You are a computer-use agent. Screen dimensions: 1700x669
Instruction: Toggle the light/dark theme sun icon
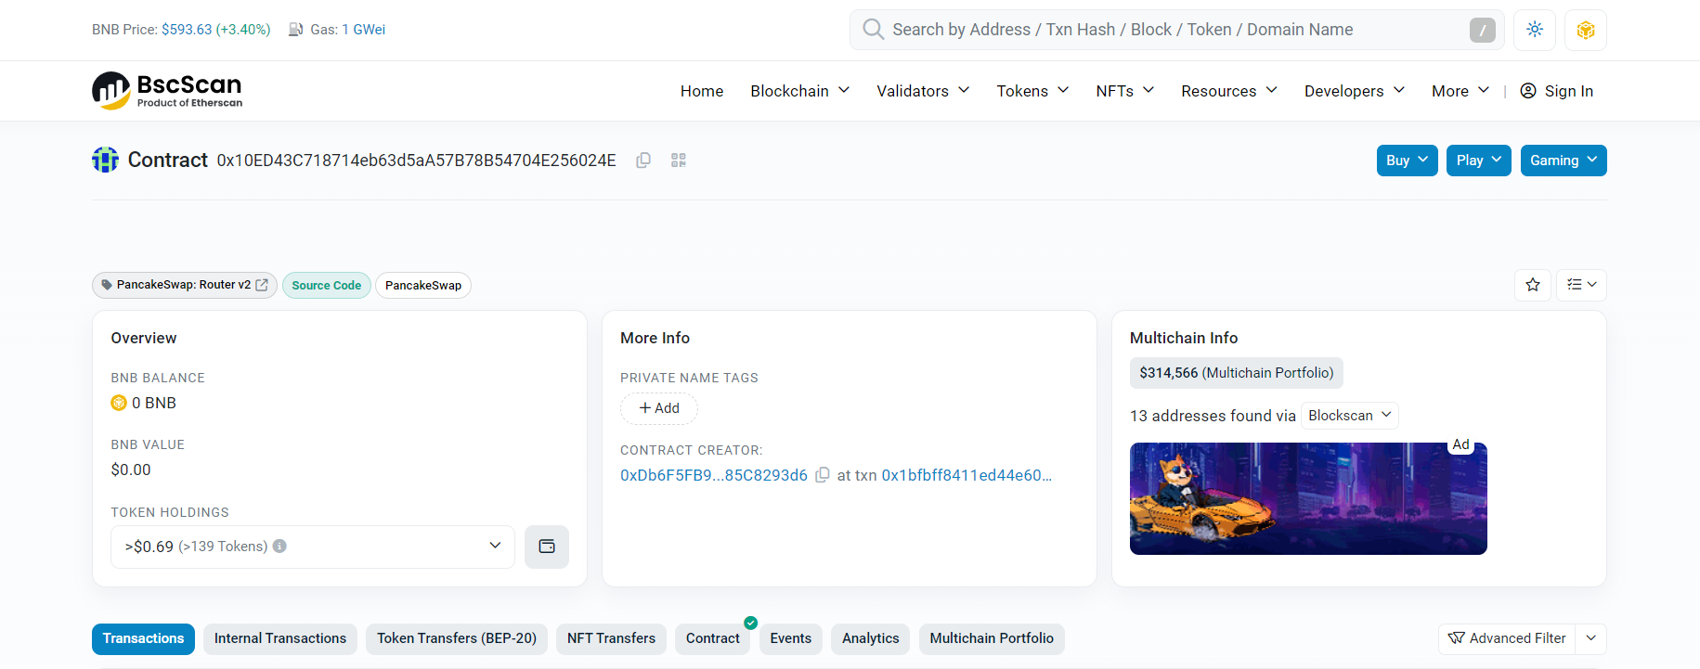[1535, 30]
